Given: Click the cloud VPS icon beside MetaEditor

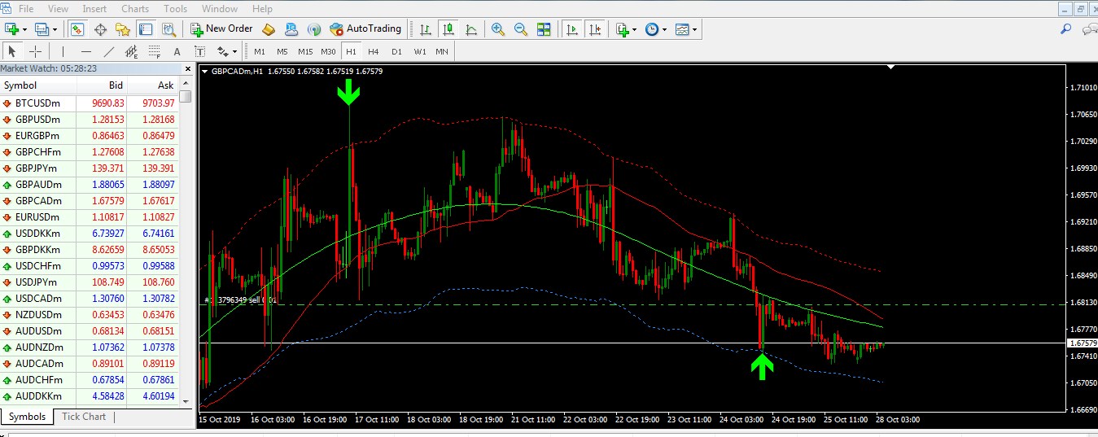Looking at the screenshot, I should coord(291,29).
